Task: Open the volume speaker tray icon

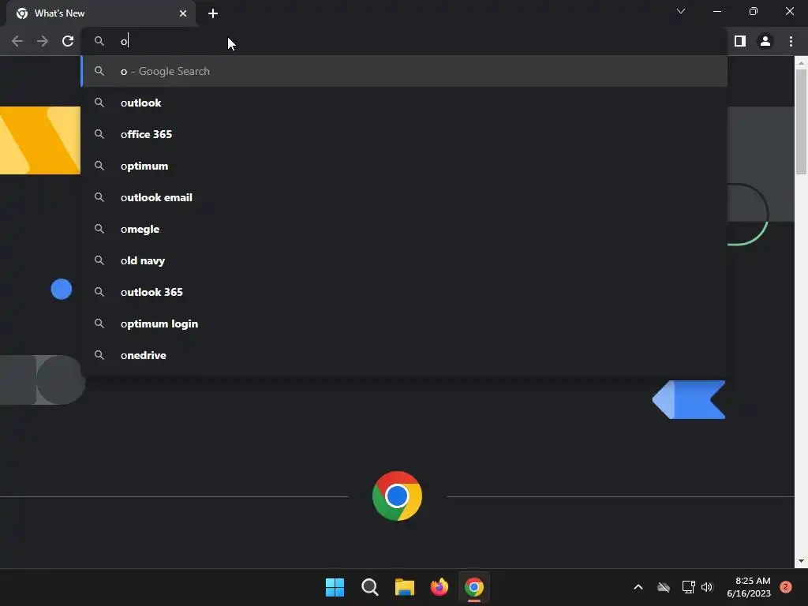Action: pyautogui.click(x=707, y=587)
